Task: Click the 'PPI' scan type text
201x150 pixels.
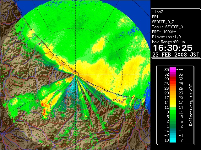Action: (155, 17)
